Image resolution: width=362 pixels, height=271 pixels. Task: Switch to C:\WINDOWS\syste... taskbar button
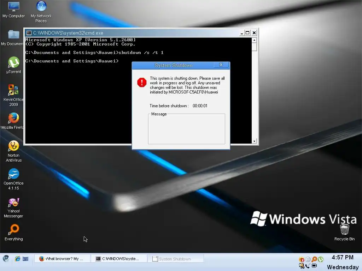[119, 259]
